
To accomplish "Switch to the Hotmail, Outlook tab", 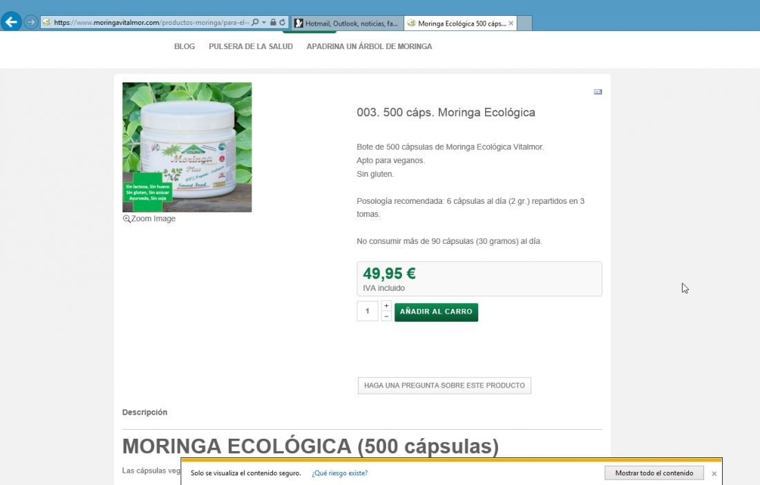I will pyautogui.click(x=348, y=23).
